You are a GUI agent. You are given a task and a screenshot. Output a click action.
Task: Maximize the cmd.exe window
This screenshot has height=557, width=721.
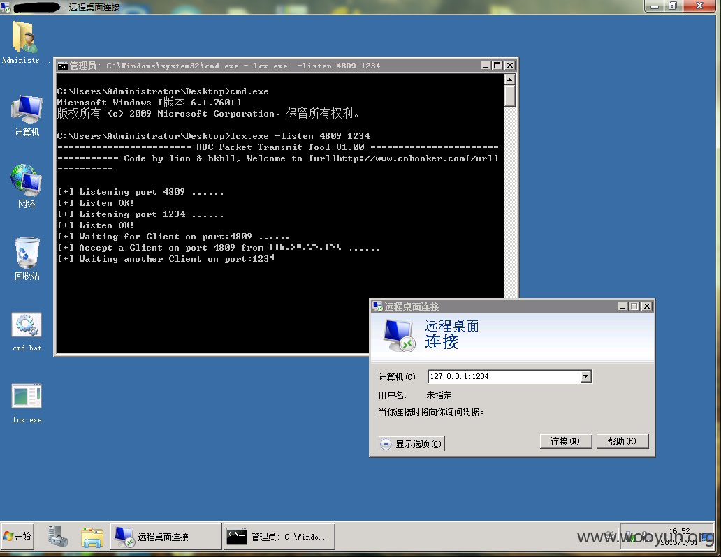tap(497, 66)
